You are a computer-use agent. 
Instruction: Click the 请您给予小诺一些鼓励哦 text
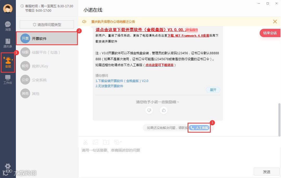click(x=157, y=102)
